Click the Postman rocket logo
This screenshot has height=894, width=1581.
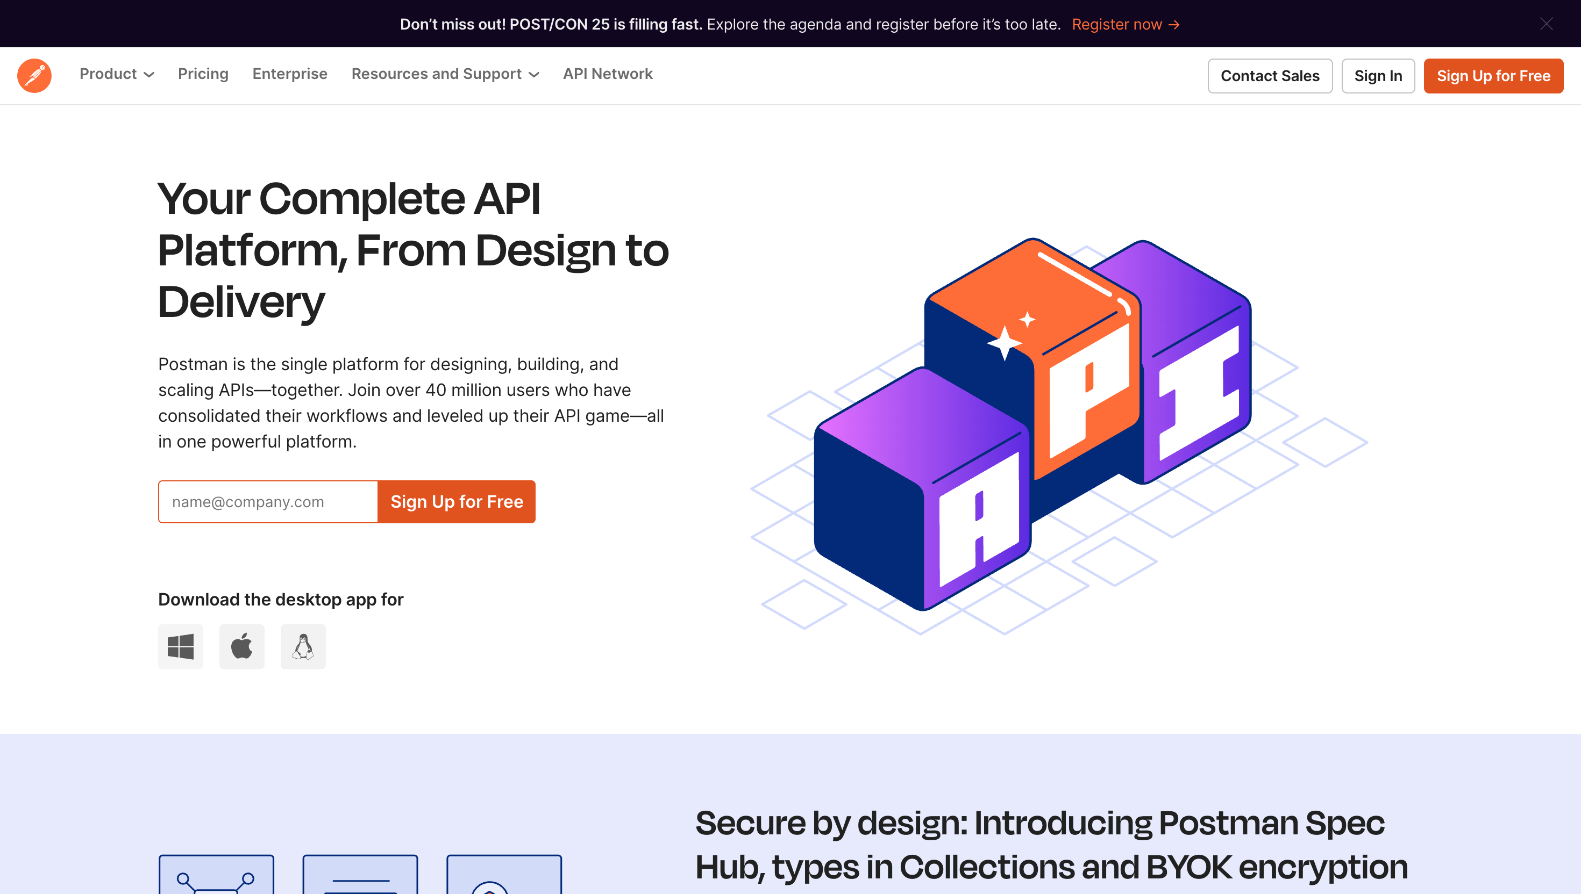pos(34,75)
